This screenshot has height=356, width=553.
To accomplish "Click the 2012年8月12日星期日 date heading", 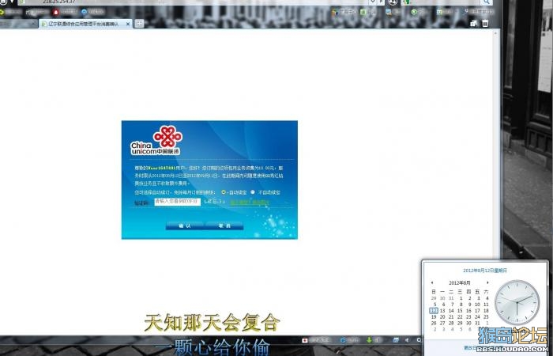I will click(x=485, y=271).
